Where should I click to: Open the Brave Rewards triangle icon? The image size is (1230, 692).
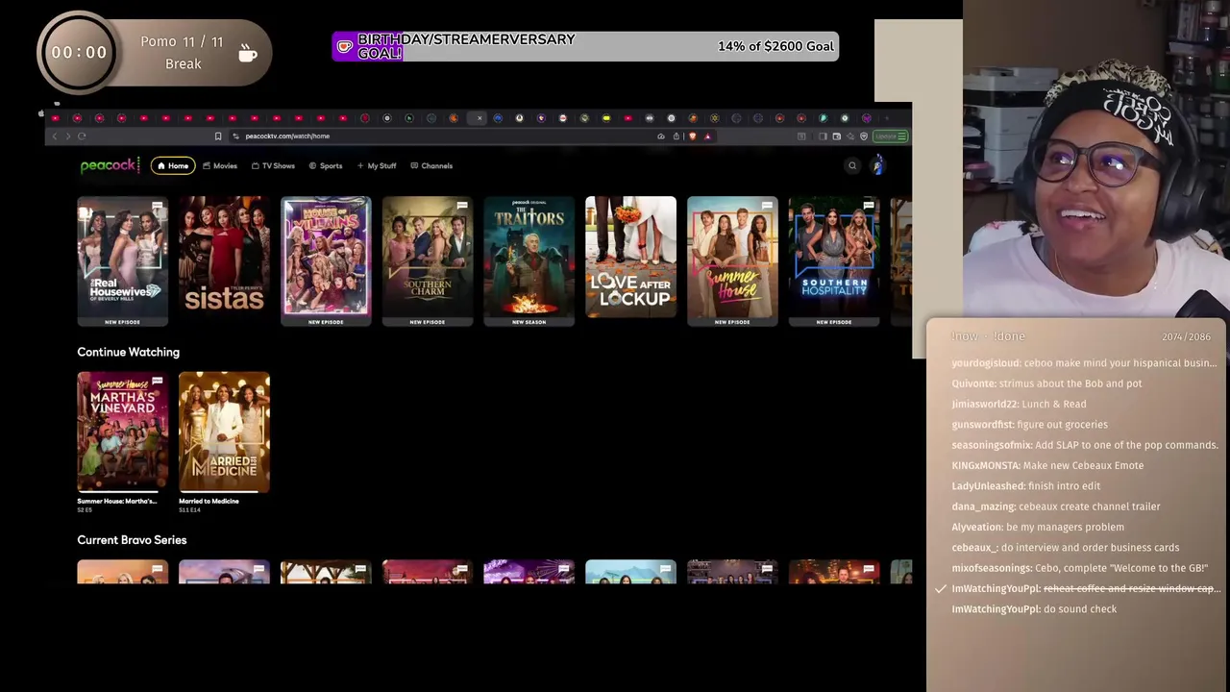click(707, 136)
